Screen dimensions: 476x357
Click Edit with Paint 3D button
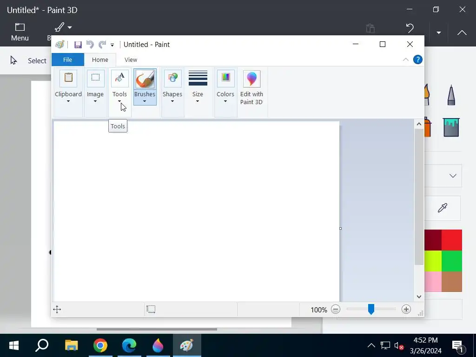pyautogui.click(x=251, y=88)
